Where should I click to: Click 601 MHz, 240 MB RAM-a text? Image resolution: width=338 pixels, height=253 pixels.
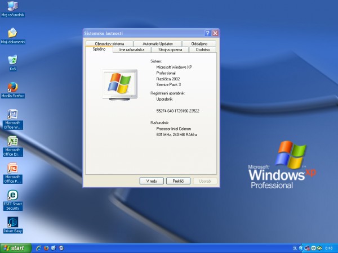tap(176, 135)
